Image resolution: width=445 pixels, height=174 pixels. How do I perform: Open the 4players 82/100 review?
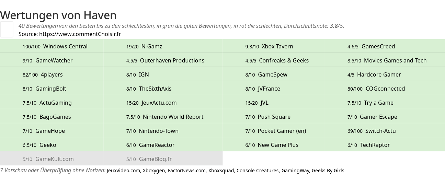43,74
